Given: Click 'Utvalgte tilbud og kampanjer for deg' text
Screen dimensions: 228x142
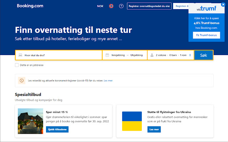Looking at the screenshot, I should 38,100.
